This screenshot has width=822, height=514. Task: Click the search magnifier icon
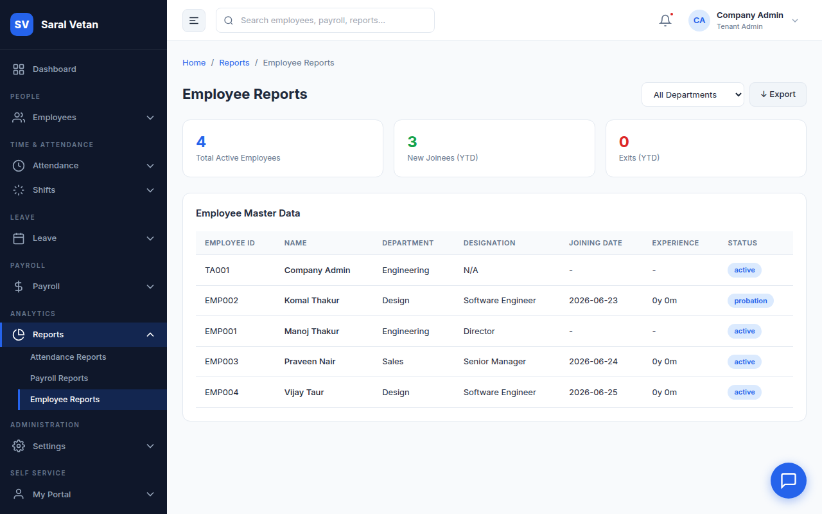(229, 21)
